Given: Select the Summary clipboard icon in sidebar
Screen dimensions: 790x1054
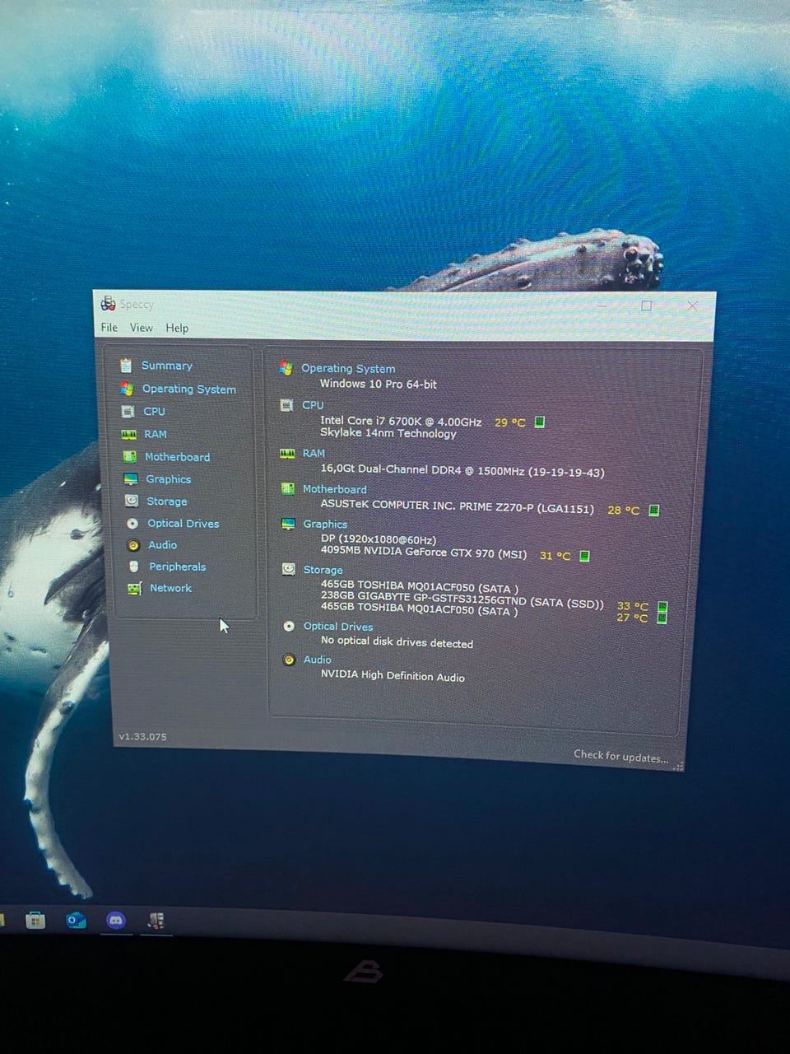Looking at the screenshot, I should 126,365.
